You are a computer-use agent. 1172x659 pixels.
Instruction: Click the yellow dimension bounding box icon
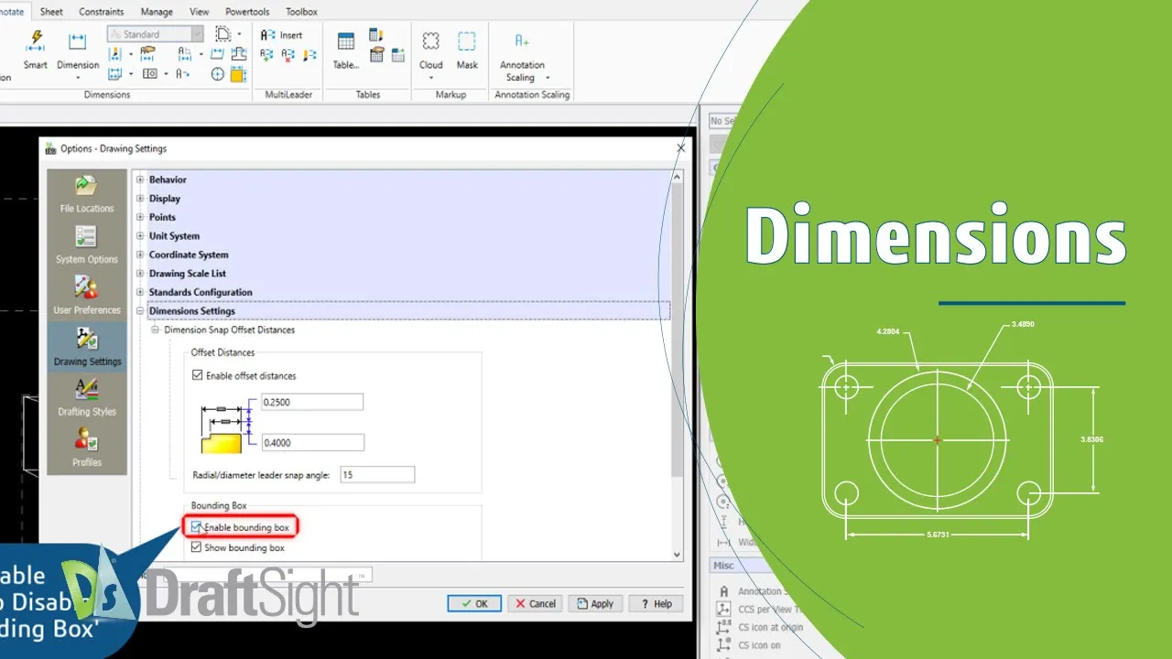tap(238, 74)
